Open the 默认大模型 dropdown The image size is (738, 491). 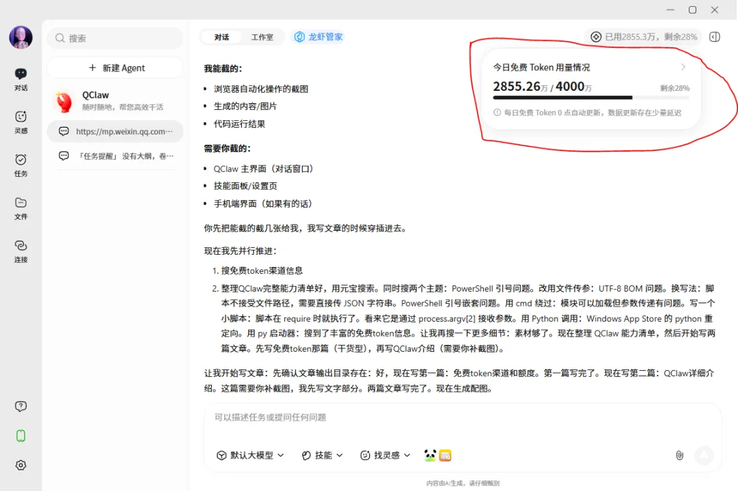250,455
